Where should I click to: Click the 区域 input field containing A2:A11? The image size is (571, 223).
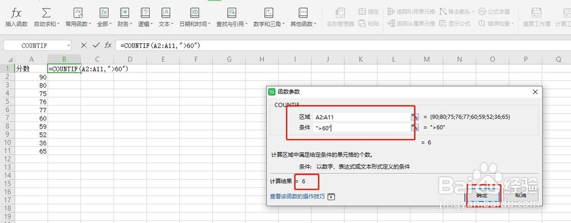point(361,117)
